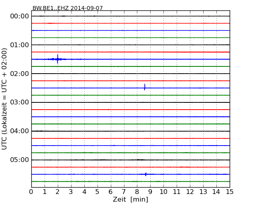Click the large blue seismic spike near minute 2
Screen dimensions: 261x208
[x=57, y=59]
